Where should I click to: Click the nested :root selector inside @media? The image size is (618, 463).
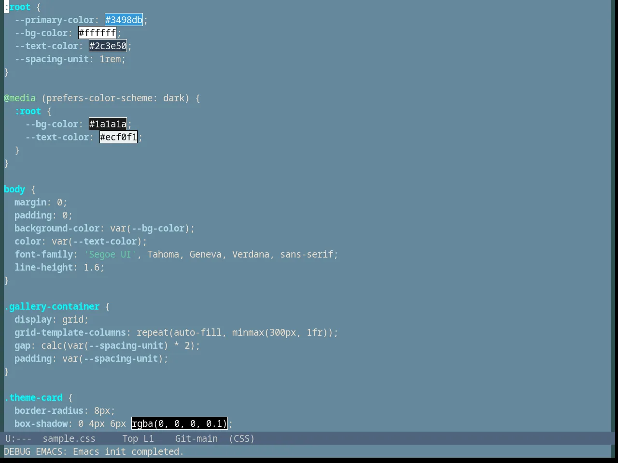(28, 111)
